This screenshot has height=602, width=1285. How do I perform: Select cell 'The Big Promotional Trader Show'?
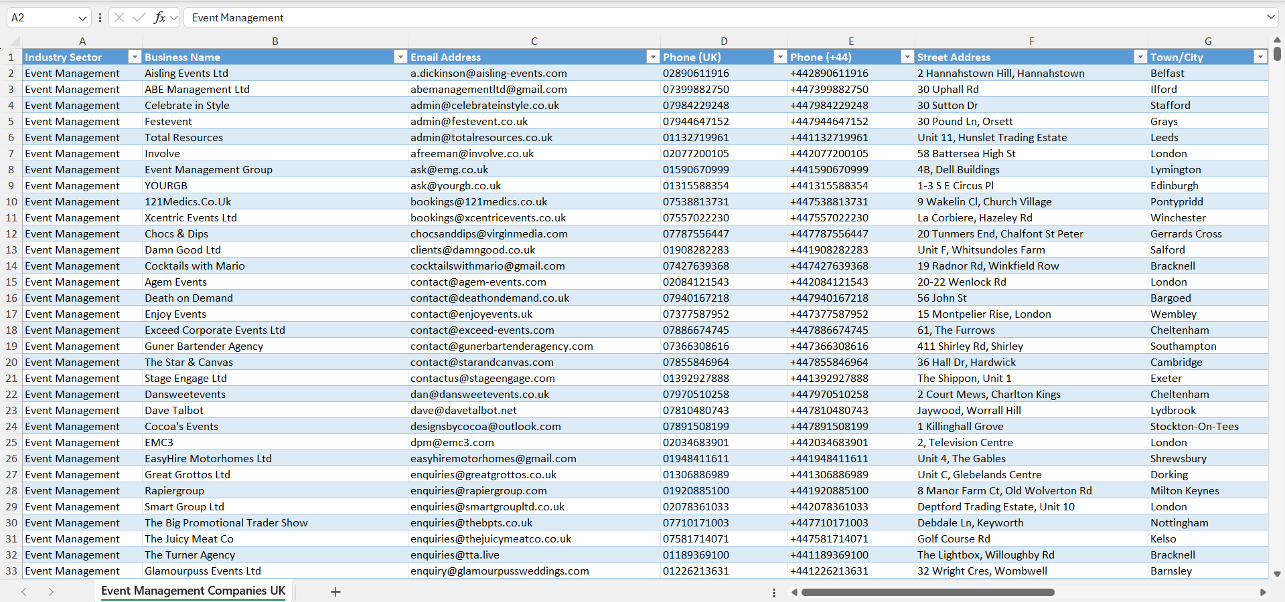tap(275, 522)
